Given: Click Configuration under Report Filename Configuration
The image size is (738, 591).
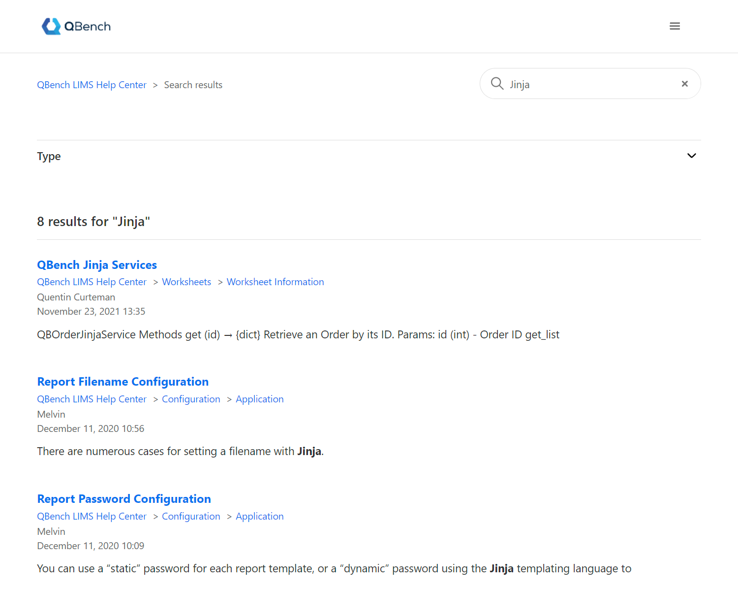Looking at the screenshot, I should (x=191, y=399).
